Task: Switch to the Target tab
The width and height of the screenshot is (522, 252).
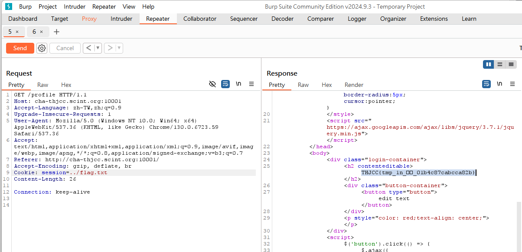Action: (x=59, y=19)
